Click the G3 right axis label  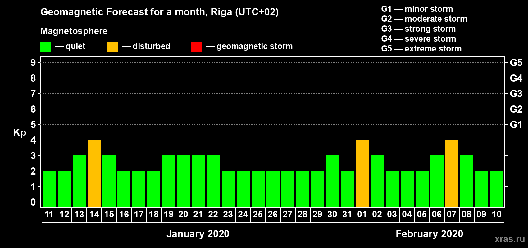(516, 94)
